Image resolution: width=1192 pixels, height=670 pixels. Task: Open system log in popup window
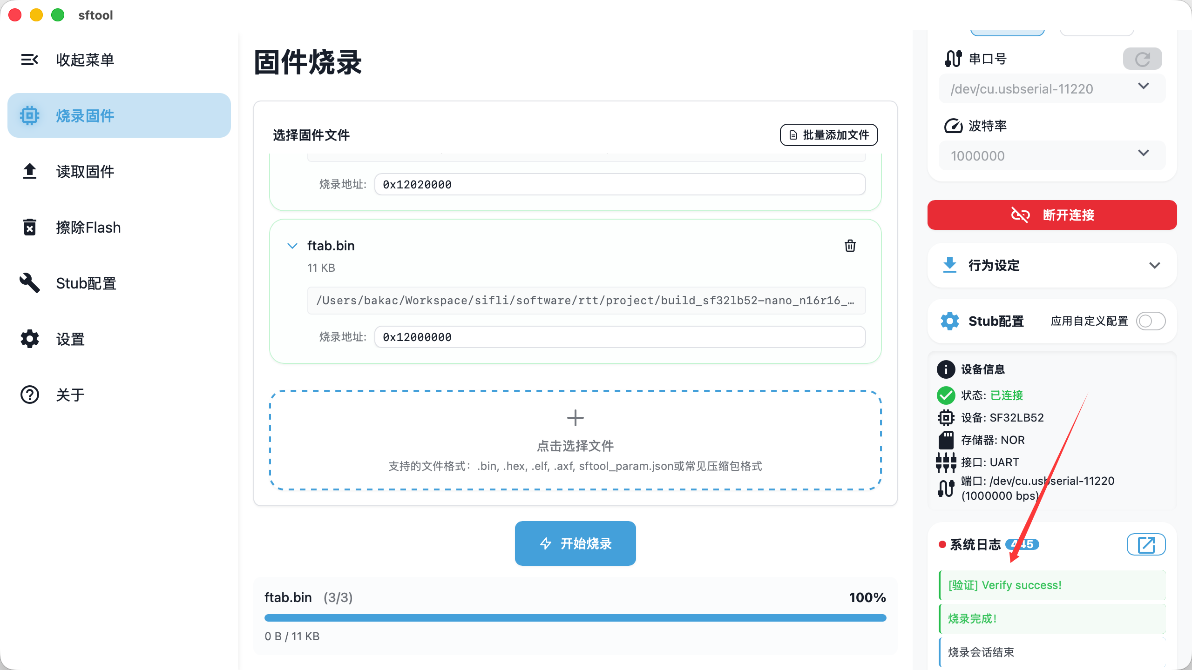pos(1146,544)
